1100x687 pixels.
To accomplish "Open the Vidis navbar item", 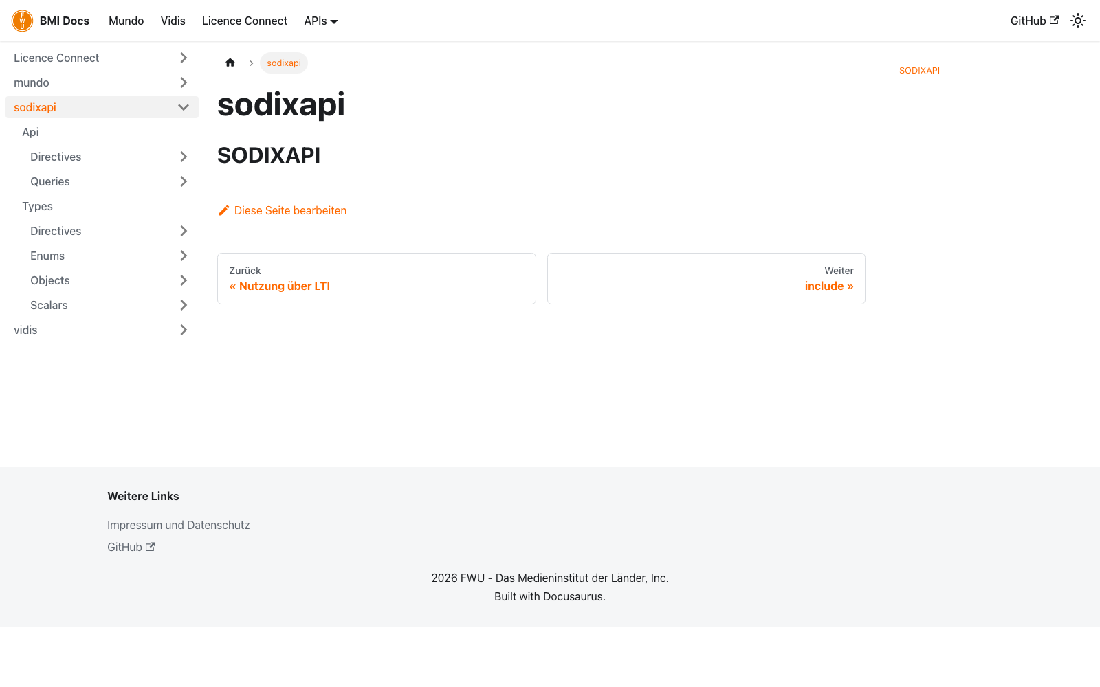I will point(173,21).
